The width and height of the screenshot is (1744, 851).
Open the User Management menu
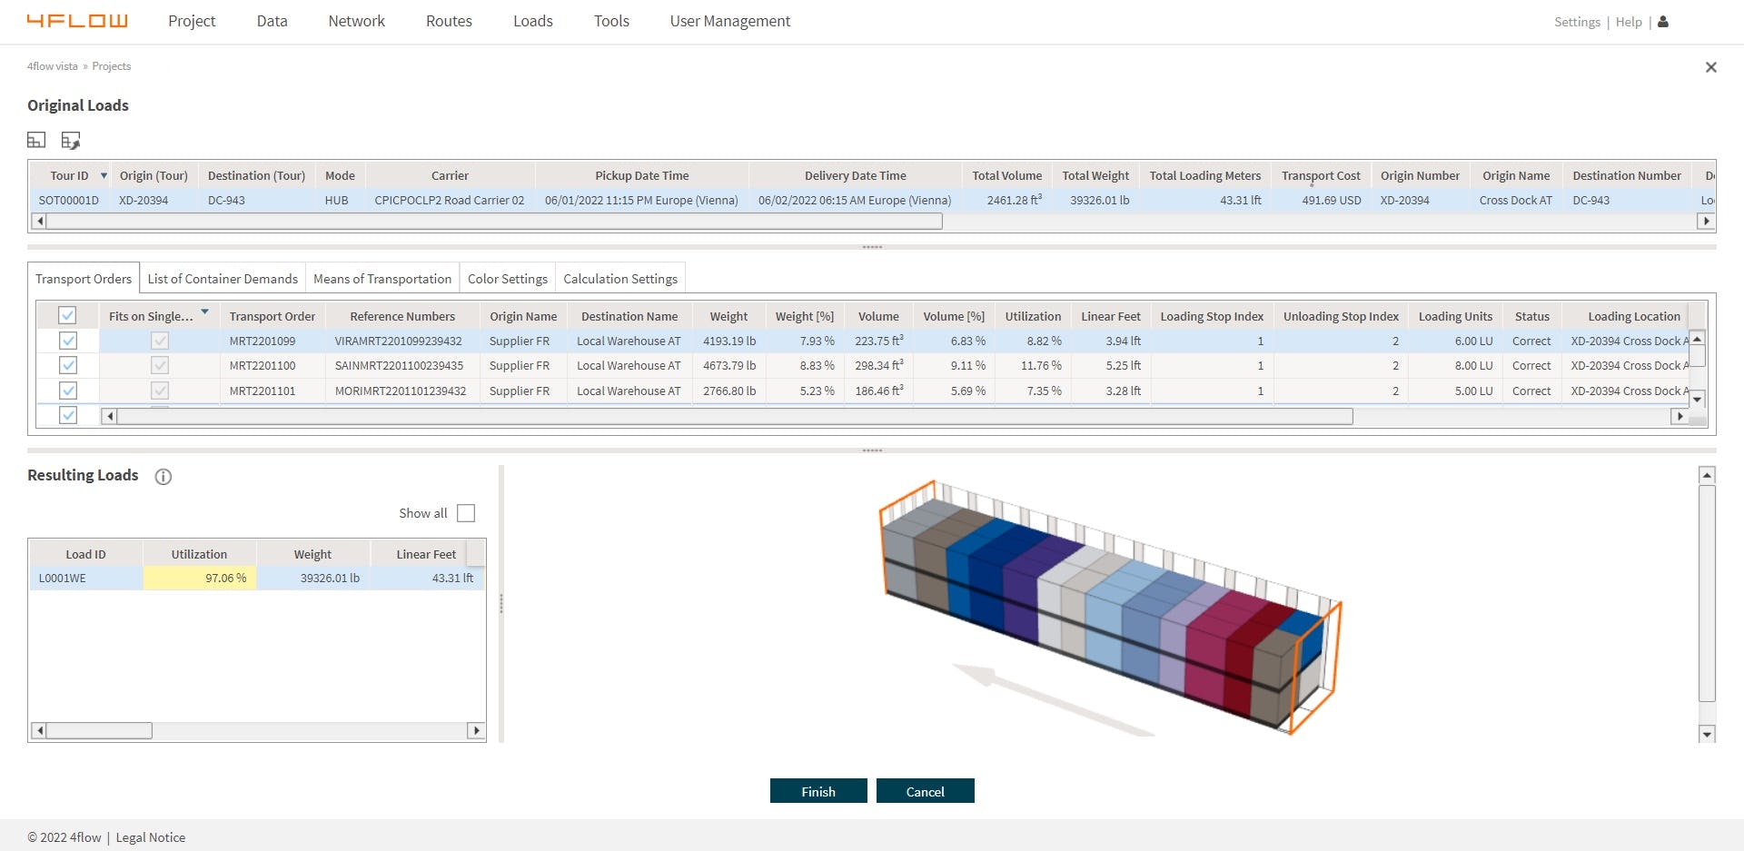729,21
